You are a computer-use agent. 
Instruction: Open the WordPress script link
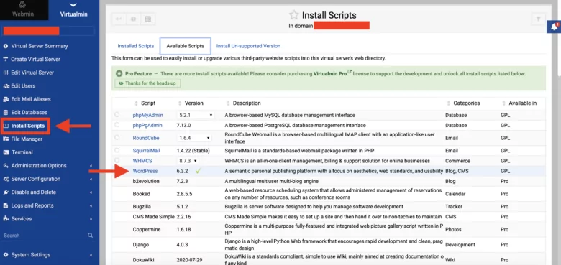click(x=145, y=171)
